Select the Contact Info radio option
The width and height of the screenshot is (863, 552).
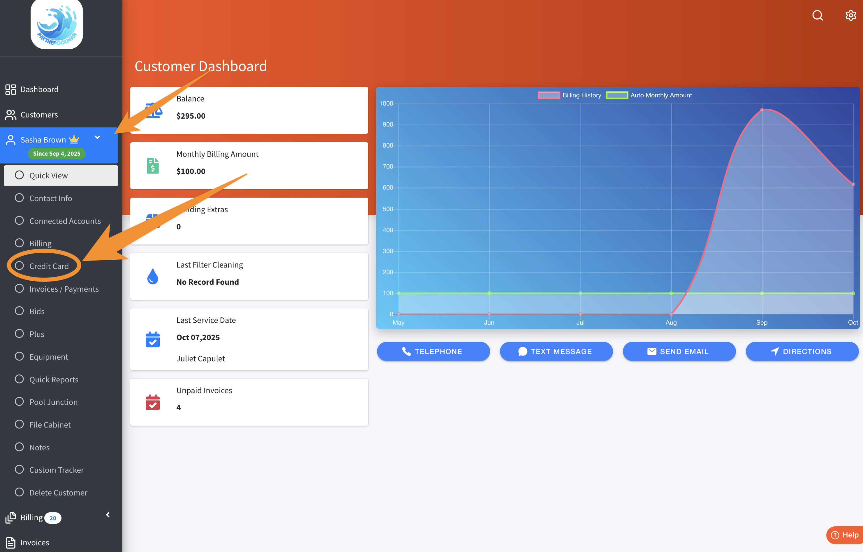(19, 198)
